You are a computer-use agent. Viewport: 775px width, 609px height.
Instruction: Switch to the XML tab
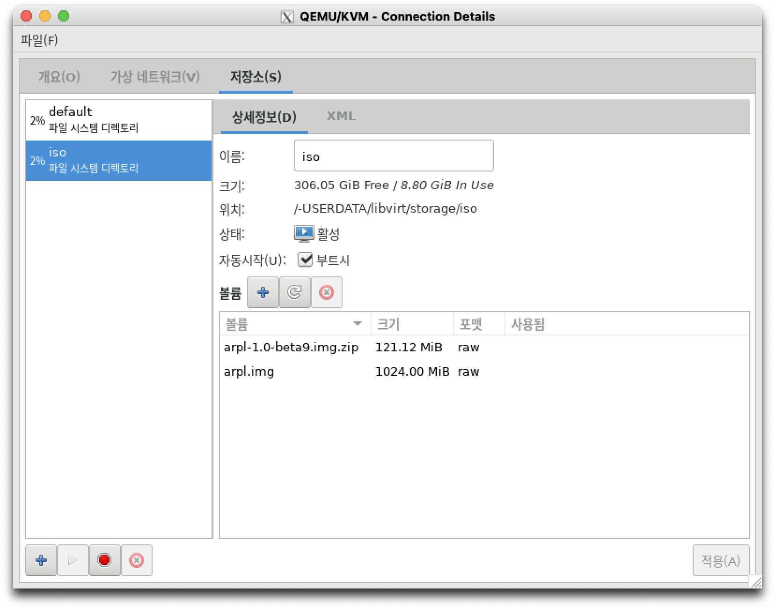coord(341,116)
